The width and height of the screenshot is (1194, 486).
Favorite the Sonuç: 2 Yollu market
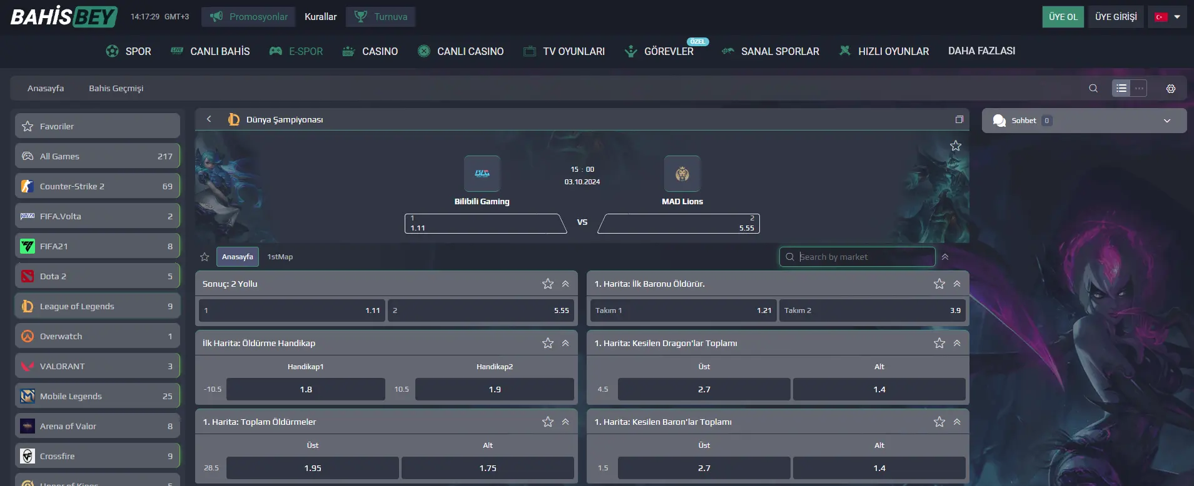(x=548, y=284)
